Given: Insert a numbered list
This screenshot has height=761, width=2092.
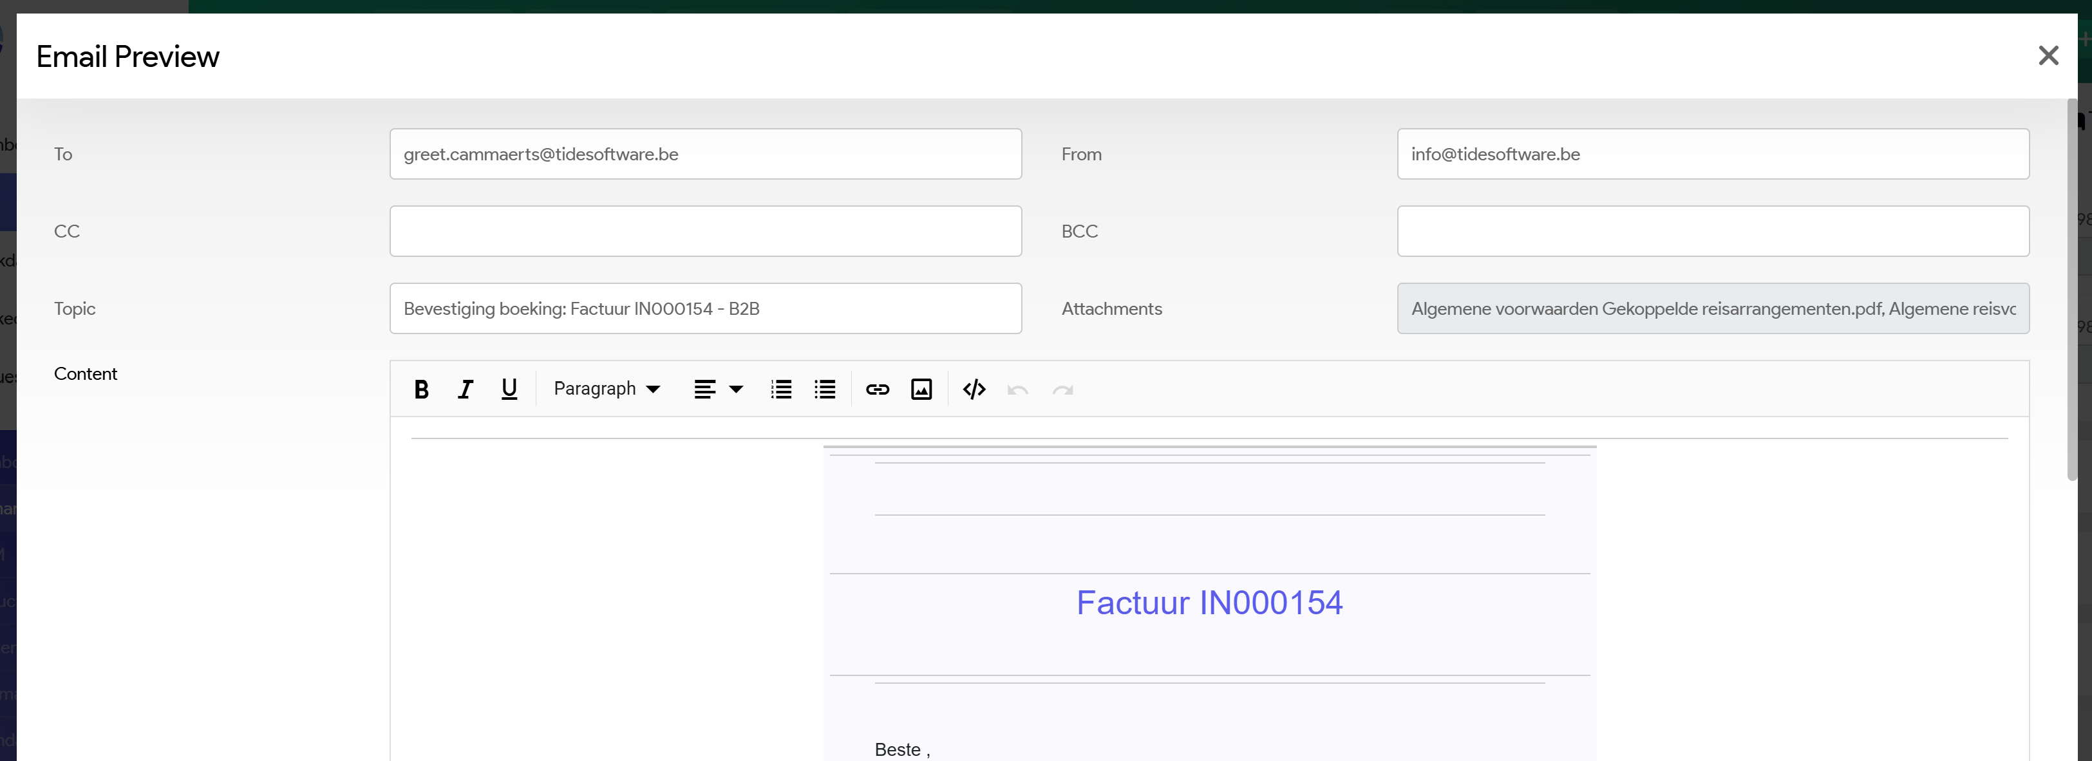Looking at the screenshot, I should pos(781,390).
